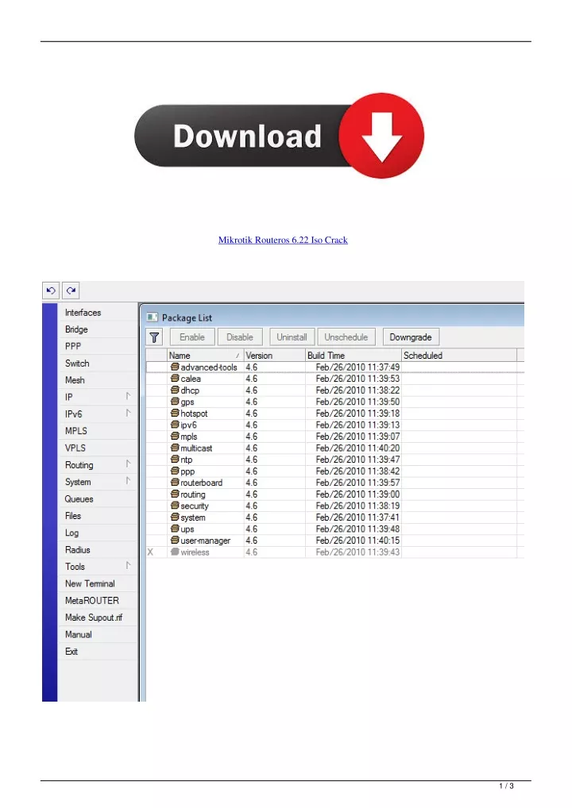572x808 pixels.
Task: Expand the Tools submenu arrow
Action: (x=128, y=566)
